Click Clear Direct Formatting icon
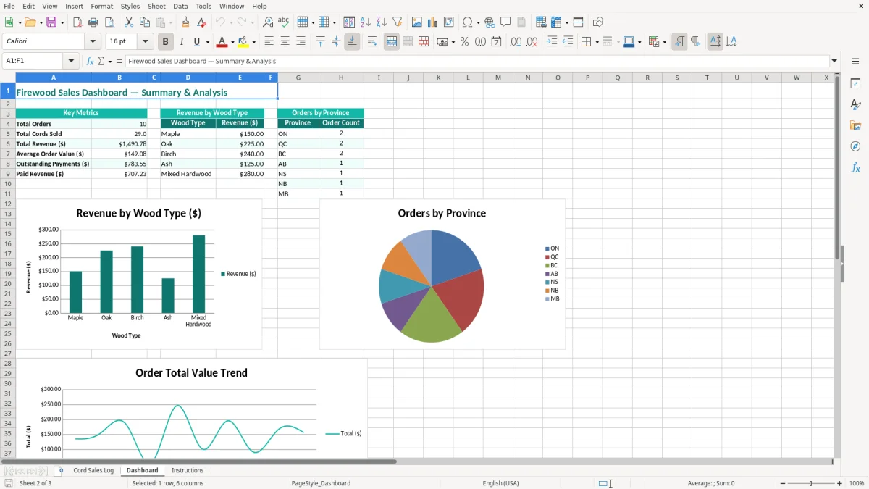 tap(202, 22)
